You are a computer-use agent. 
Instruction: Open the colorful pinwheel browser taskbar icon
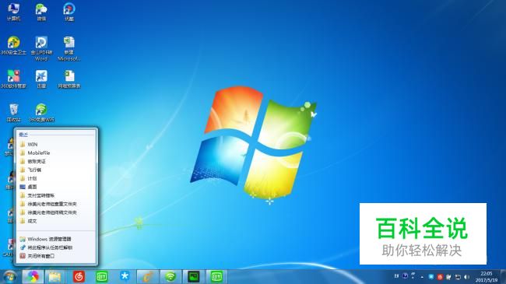(33, 276)
